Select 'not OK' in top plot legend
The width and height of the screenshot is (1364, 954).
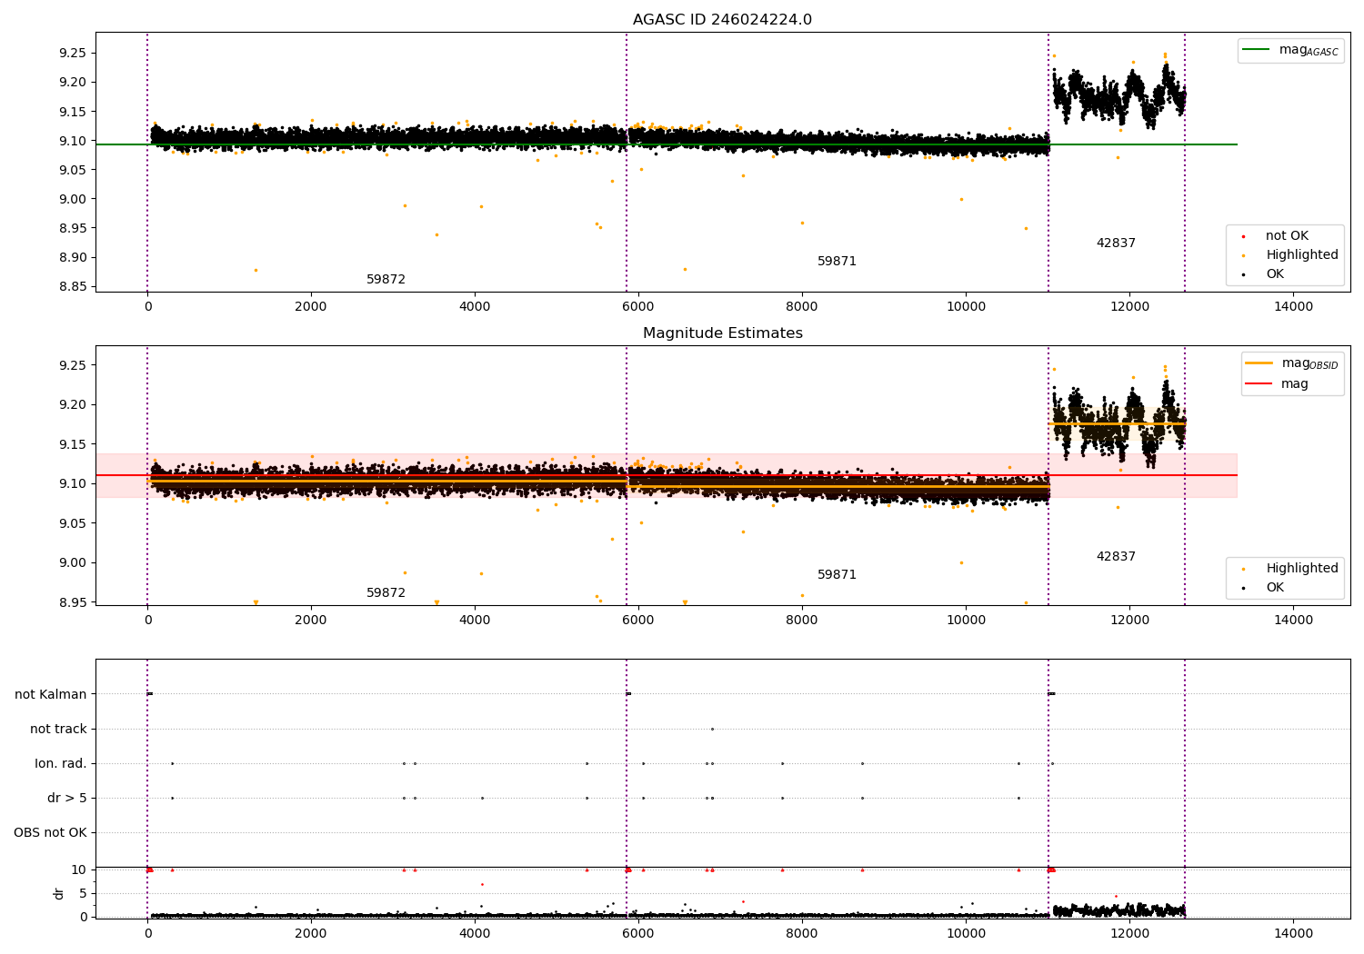pos(1287,236)
